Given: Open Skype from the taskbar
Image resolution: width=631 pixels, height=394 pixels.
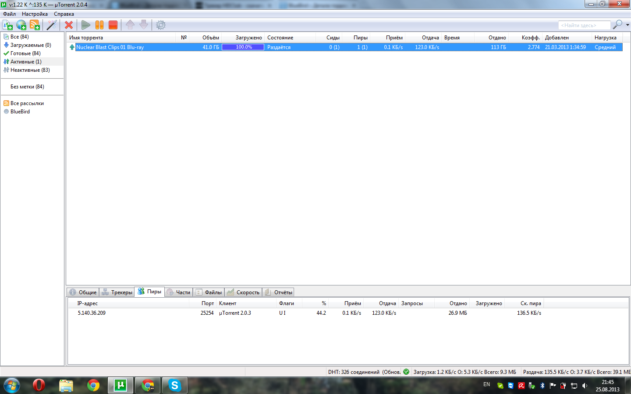Looking at the screenshot, I should click(x=174, y=385).
